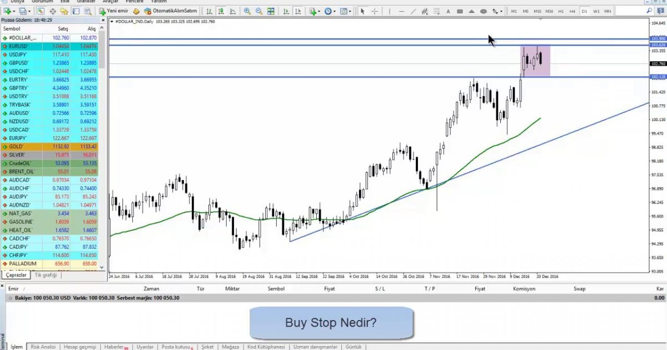Open the chart templates icon
667x350 pixels.
point(344,11)
